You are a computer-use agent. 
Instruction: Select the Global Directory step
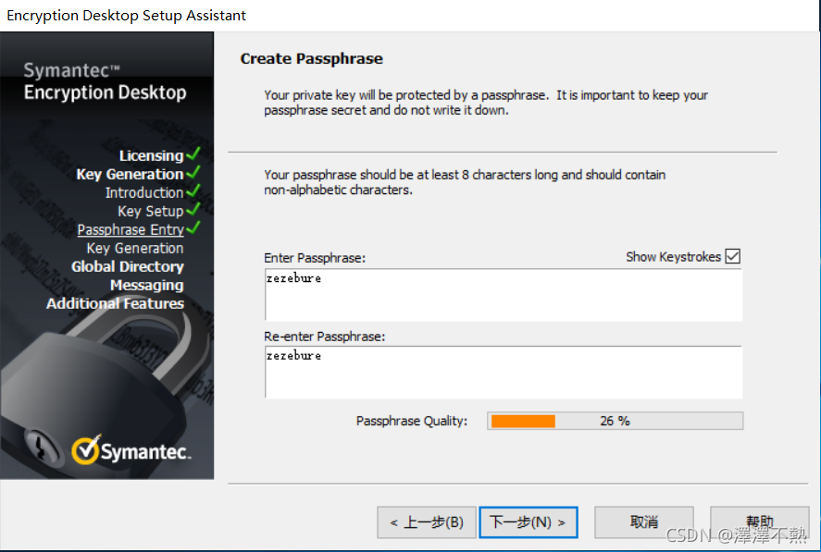pos(128,266)
